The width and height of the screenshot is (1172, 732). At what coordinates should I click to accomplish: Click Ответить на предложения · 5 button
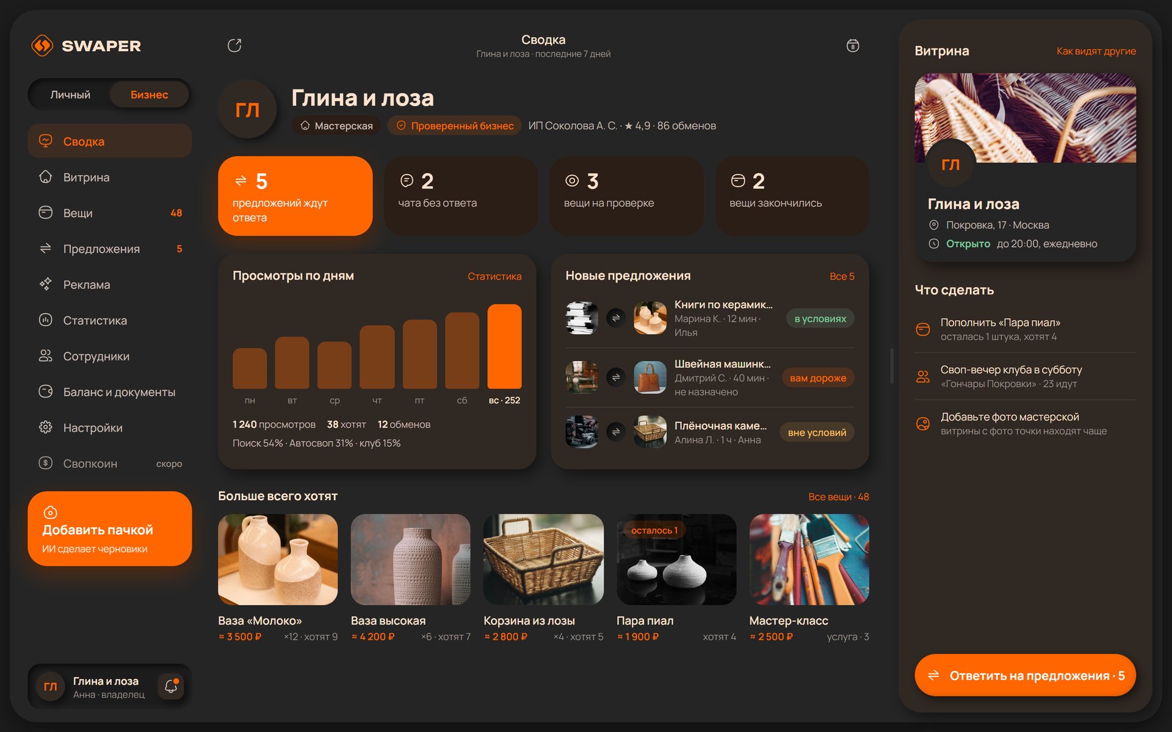1025,675
